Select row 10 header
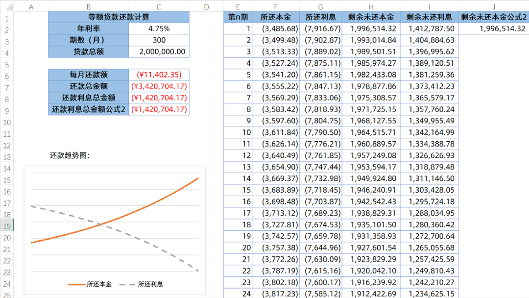The image size is (529, 298). 7,122
